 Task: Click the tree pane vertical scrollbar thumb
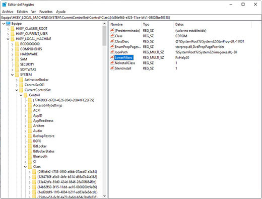pos(104,36)
